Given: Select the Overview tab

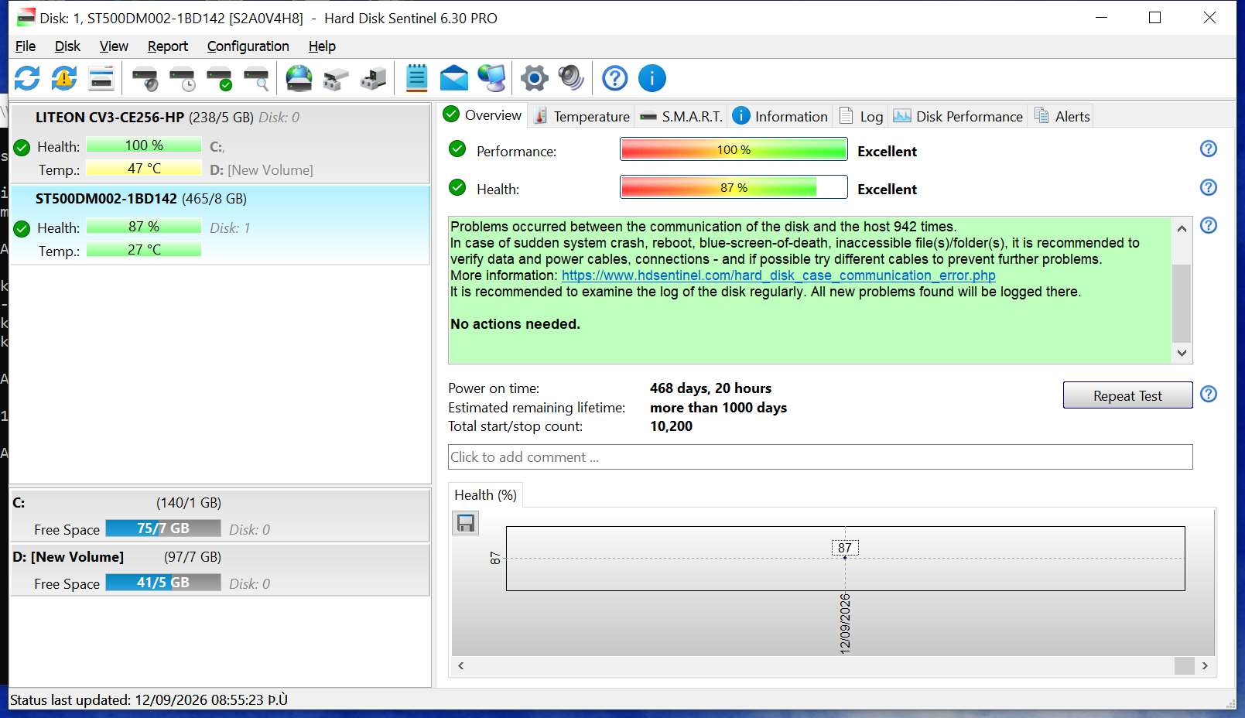Looking at the screenshot, I should (482, 115).
